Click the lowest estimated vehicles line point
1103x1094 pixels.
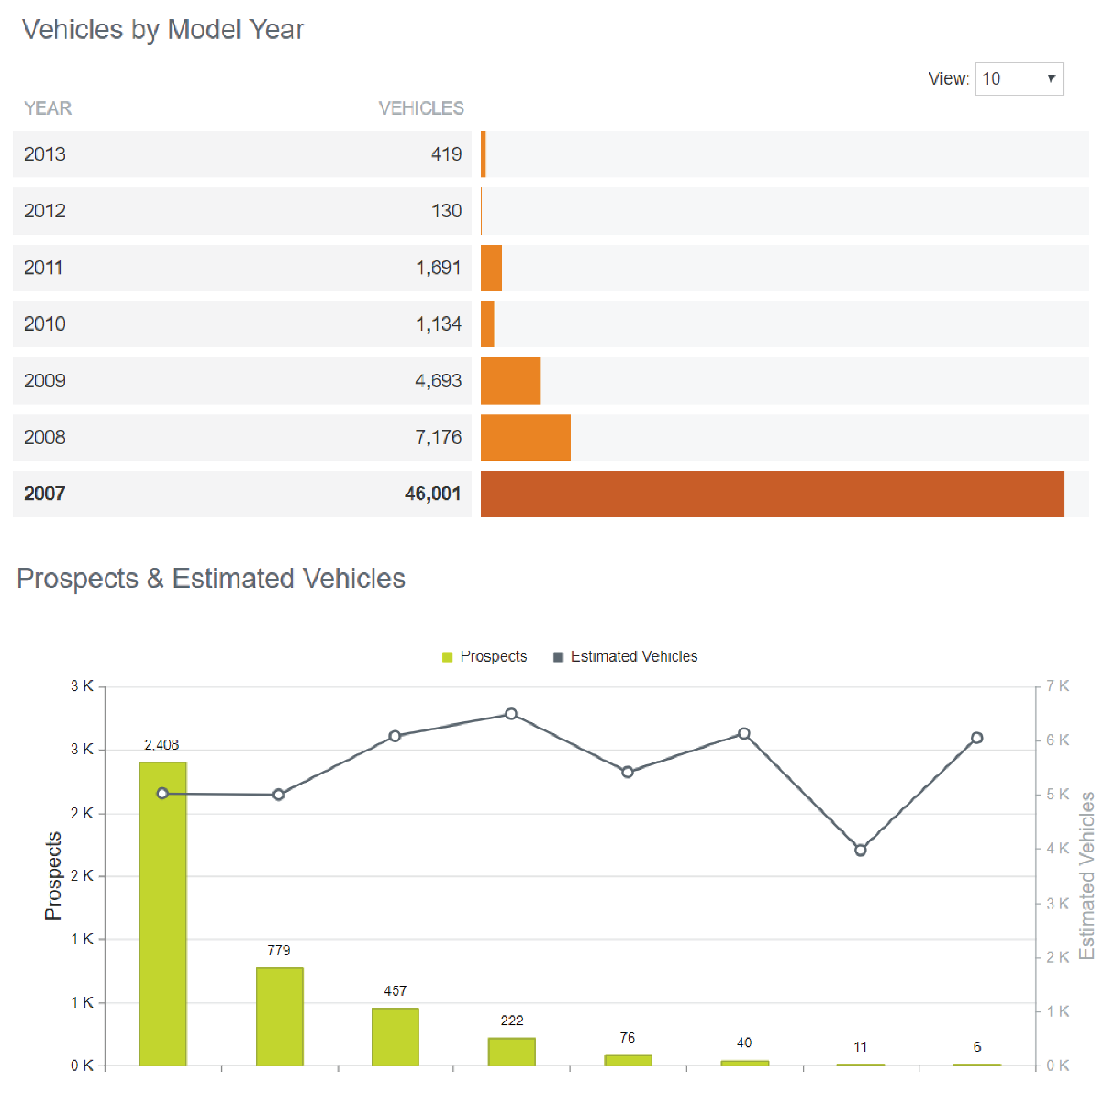pyautogui.click(x=860, y=850)
